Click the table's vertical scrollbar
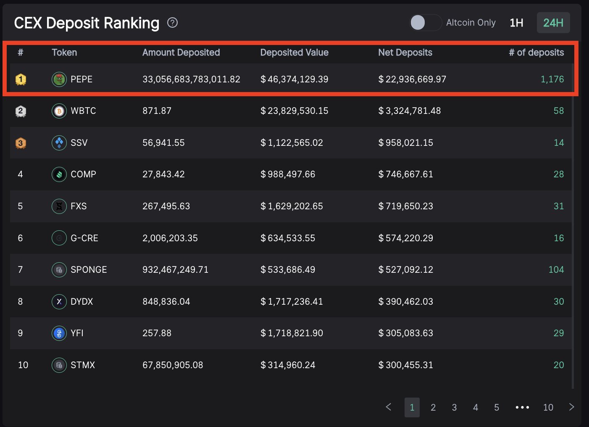Screen dimensions: 589x427 point(573,227)
